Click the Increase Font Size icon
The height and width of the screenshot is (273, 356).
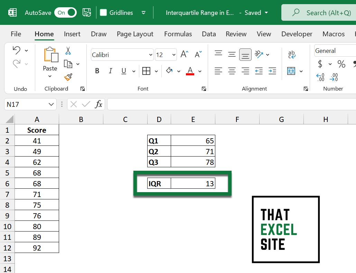point(184,54)
